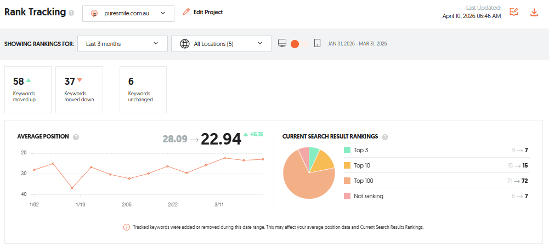Open the annotations note icon
Screen dimensions: 549x248
pos(514,12)
